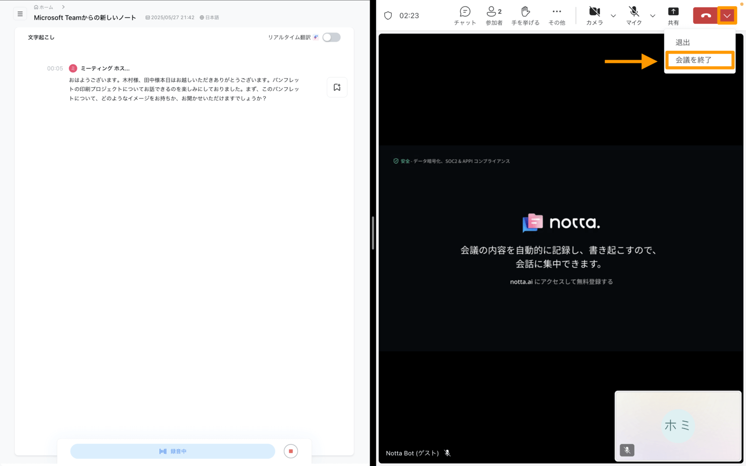The height and width of the screenshot is (466, 746).
Task: Click the breadcrumb chevron after ホーム
Action: coord(63,7)
